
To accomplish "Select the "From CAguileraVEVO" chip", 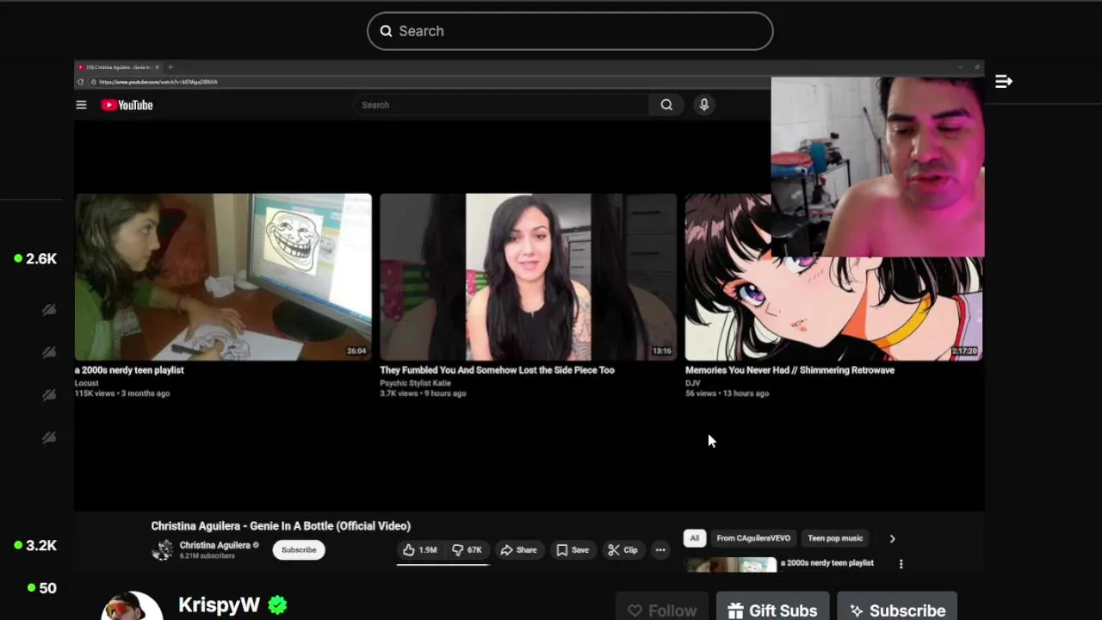I will (753, 538).
